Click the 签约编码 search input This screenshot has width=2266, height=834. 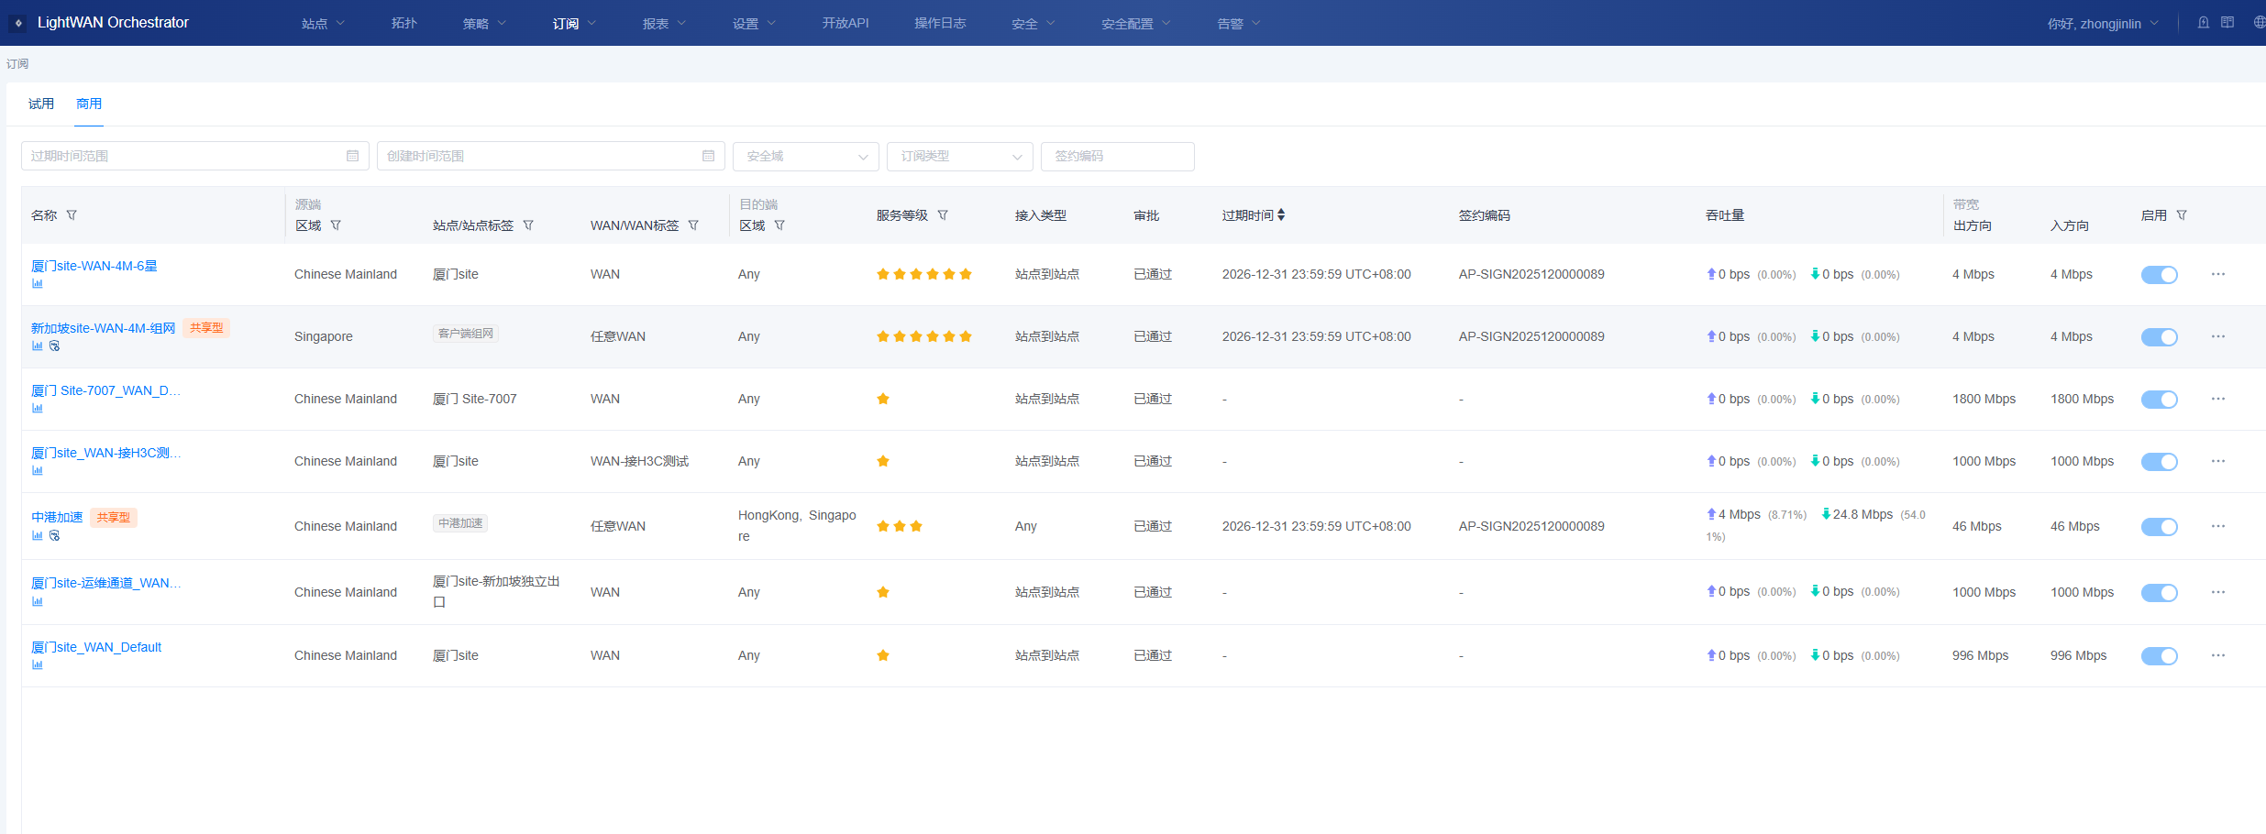click(1117, 157)
